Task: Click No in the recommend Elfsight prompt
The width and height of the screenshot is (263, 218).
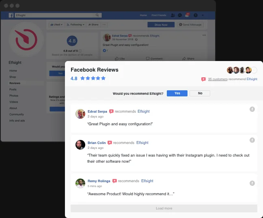Action: (200, 93)
